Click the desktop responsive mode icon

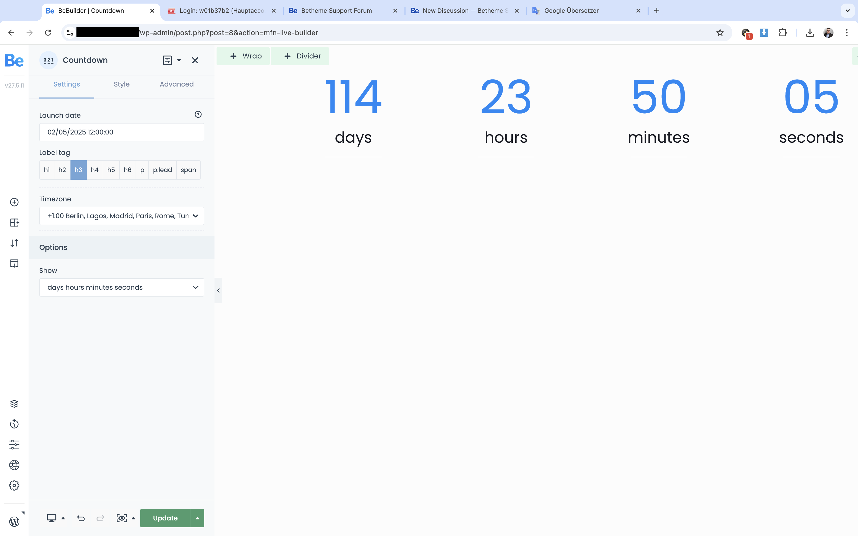coord(51,518)
